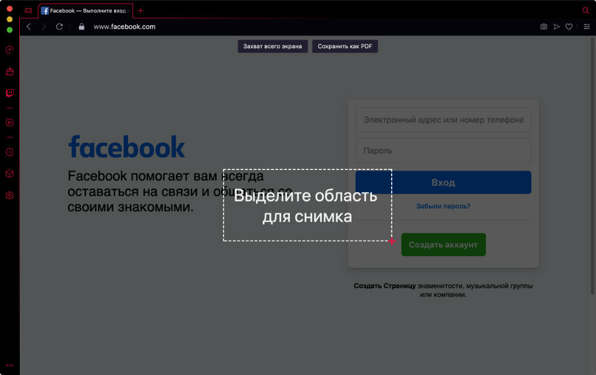
Task: Focus the Пароль password field
Action: coord(443,151)
